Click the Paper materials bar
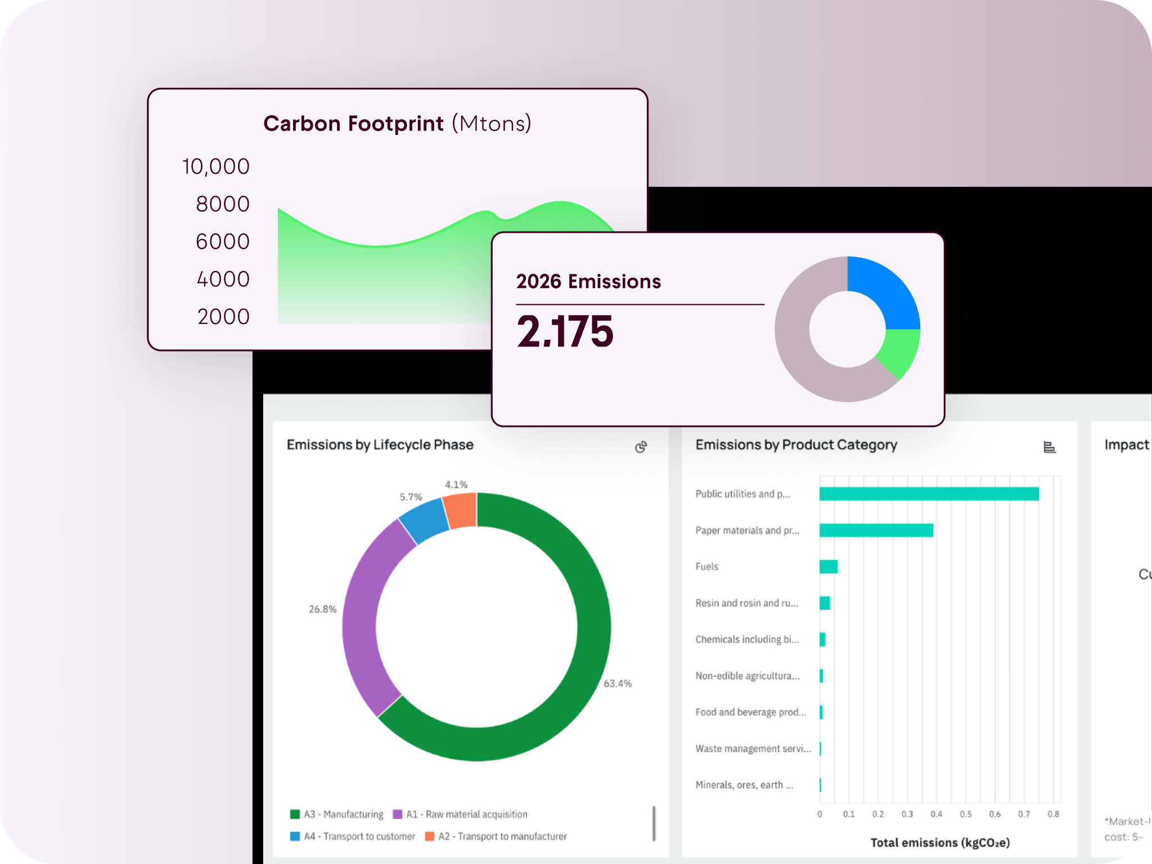 [x=876, y=530]
